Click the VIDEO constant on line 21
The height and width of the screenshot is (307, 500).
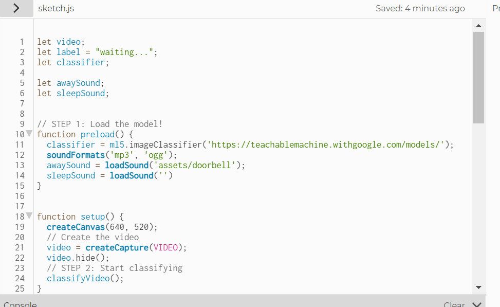[x=165, y=247]
